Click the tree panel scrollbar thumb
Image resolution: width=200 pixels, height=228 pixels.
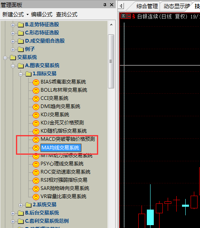[111, 61]
